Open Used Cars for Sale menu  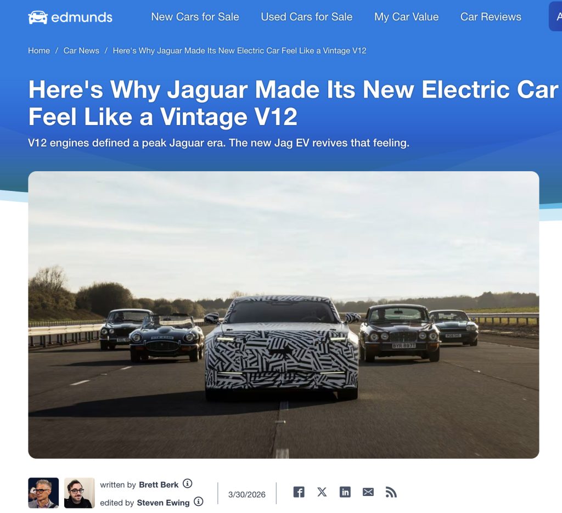tap(306, 17)
